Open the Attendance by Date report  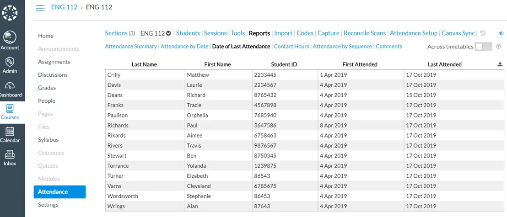[184, 47]
